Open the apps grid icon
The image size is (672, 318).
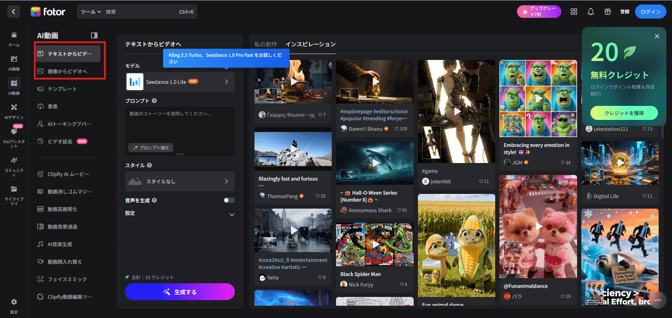pyautogui.click(x=574, y=12)
